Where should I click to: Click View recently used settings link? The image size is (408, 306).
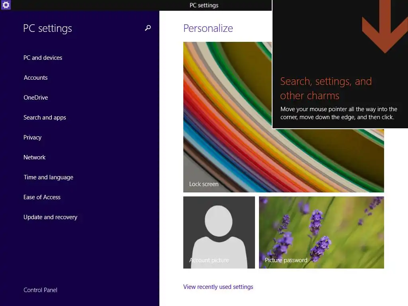pyautogui.click(x=218, y=287)
